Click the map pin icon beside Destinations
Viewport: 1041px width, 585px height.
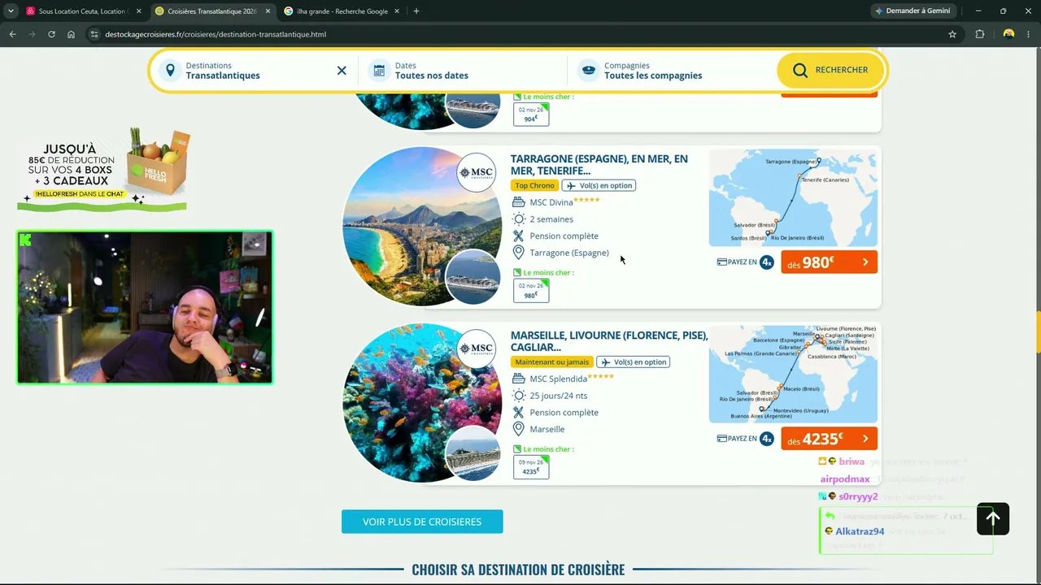click(170, 71)
